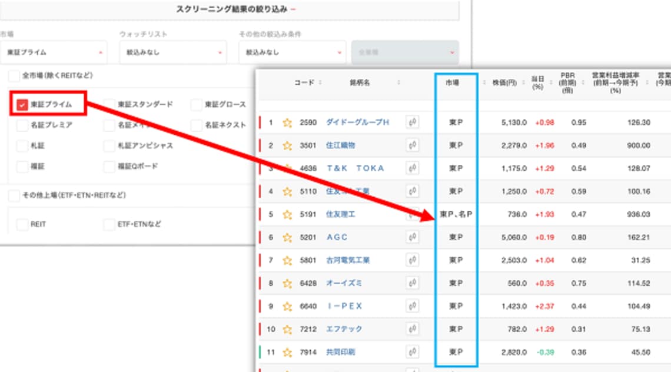Star the 住江織物 row
The image size is (671, 372).
pos(287,145)
